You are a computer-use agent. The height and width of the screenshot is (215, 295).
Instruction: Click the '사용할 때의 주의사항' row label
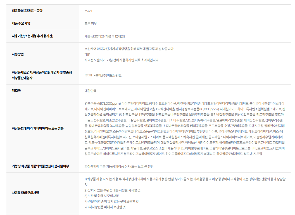[x=25, y=193]
